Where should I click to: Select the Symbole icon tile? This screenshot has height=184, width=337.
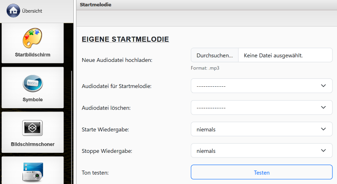tap(32, 83)
